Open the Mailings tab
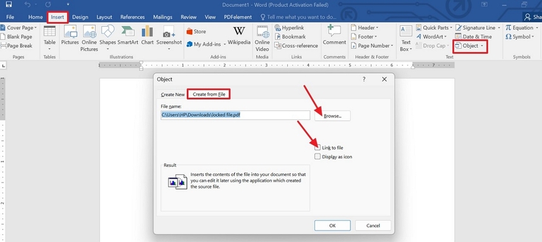Image resolution: width=542 pixels, height=242 pixels. tap(162, 17)
